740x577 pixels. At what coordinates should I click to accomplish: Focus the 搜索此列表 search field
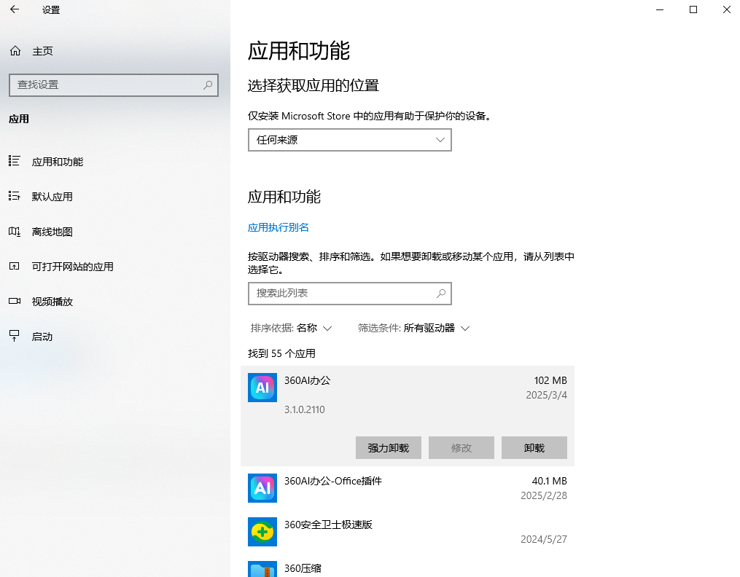click(x=350, y=293)
